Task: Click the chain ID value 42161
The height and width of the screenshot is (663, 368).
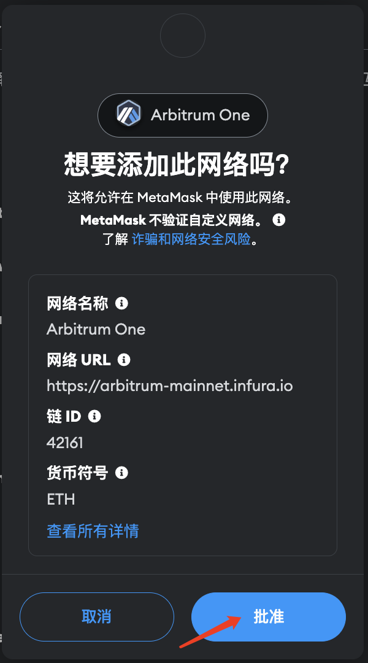Action: pos(64,443)
